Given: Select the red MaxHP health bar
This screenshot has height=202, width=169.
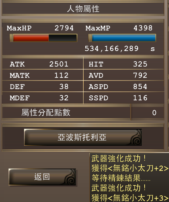Looking at the screenshot, I should coord(43,38).
